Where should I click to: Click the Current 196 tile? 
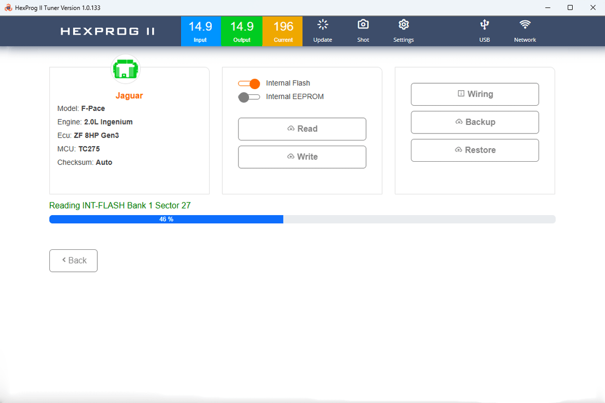coord(282,31)
